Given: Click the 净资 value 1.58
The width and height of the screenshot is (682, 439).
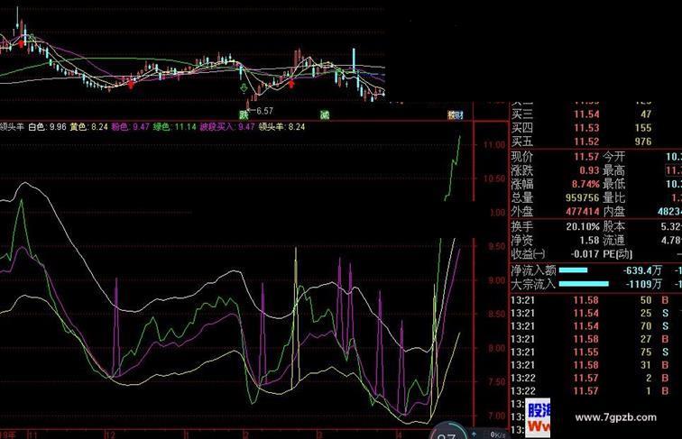Looking at the screenshot, I should tap(589, 240).
